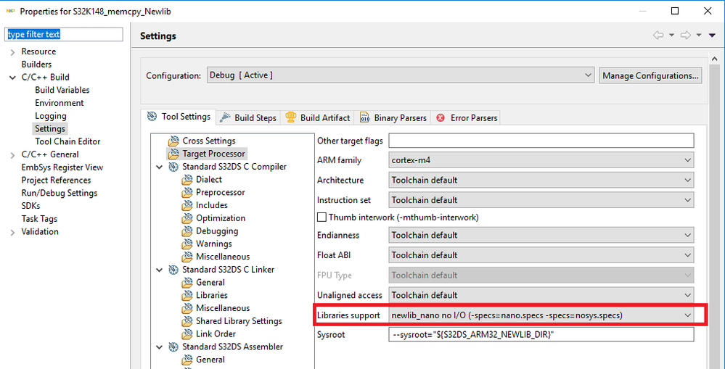
Task: Click the Build Steps tab icon
Action: [x=225, y=117]
